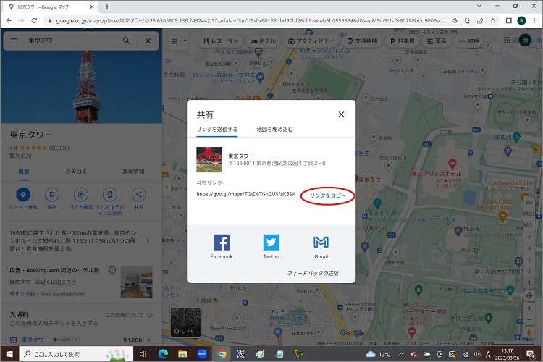
Task: Filter map by 交通機関 chip
Action: tap(362, 41)
